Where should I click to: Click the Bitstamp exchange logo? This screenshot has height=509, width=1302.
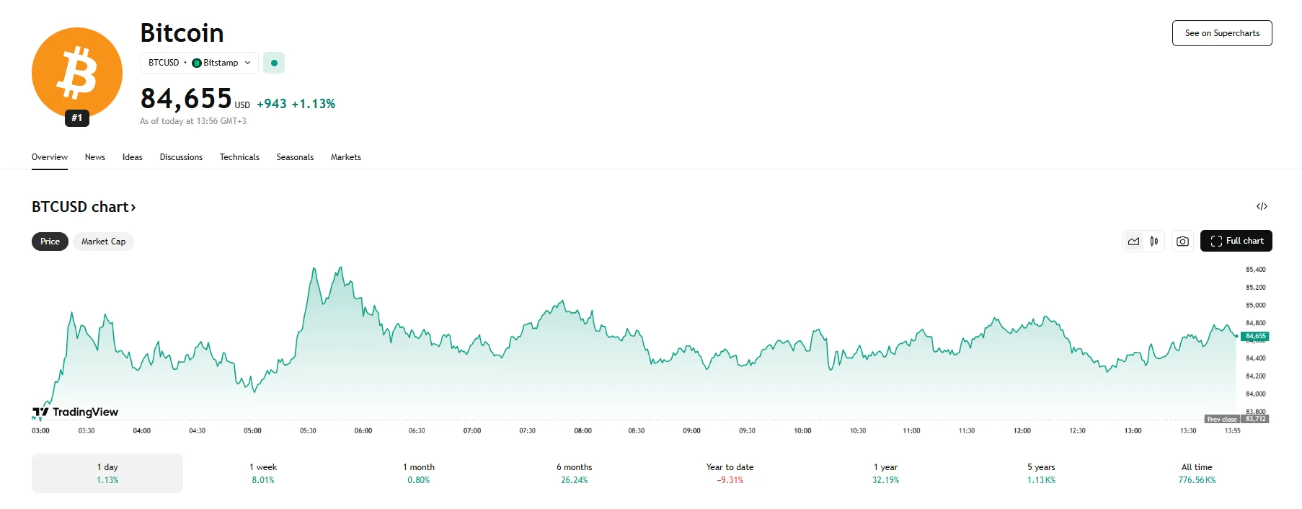197,63
